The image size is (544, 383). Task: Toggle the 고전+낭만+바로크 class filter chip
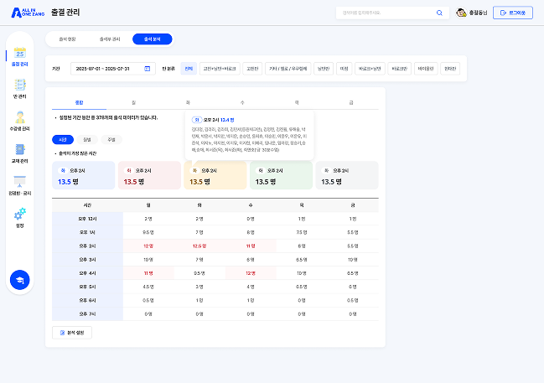[220, 69]
